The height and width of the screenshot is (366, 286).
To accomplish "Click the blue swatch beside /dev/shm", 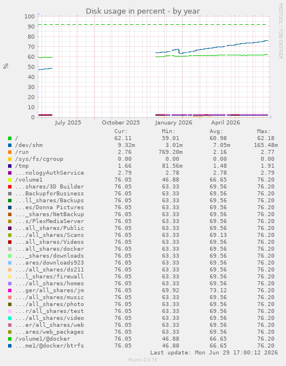I will tap(10, 145).
